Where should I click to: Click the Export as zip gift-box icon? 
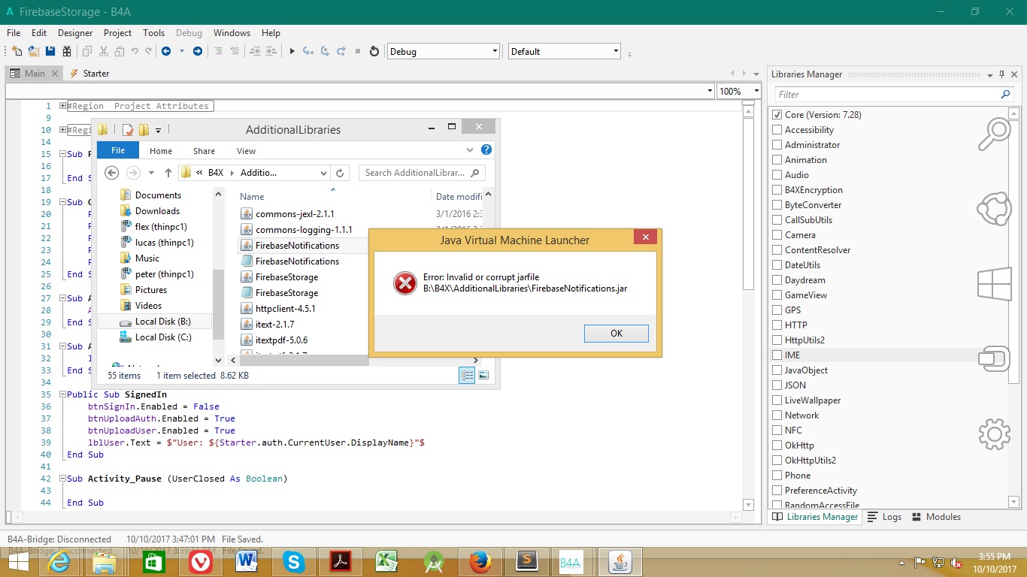tap(67, 51)
